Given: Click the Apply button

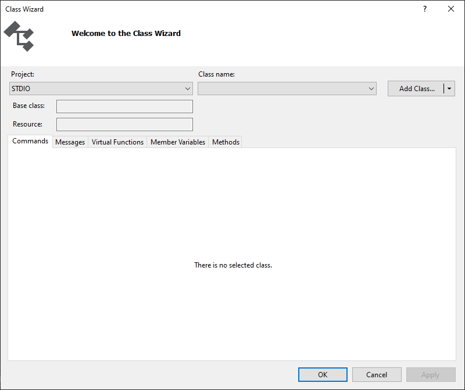Looking at the screenshot, I should (x=431, y=374).
